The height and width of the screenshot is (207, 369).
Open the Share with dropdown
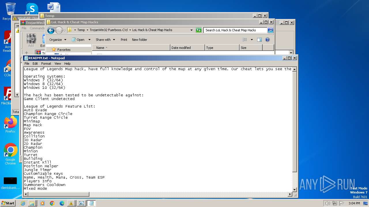tap(105, 40)
